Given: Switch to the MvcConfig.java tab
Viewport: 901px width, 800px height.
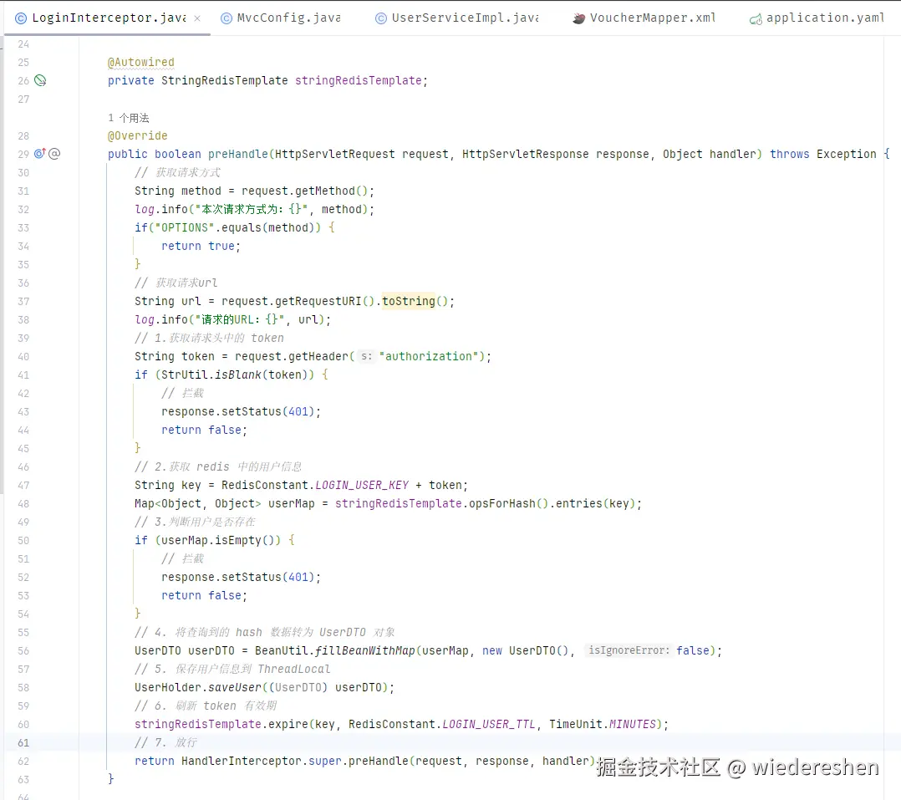Looking at the screenshot, I should [x=290, y=17].
